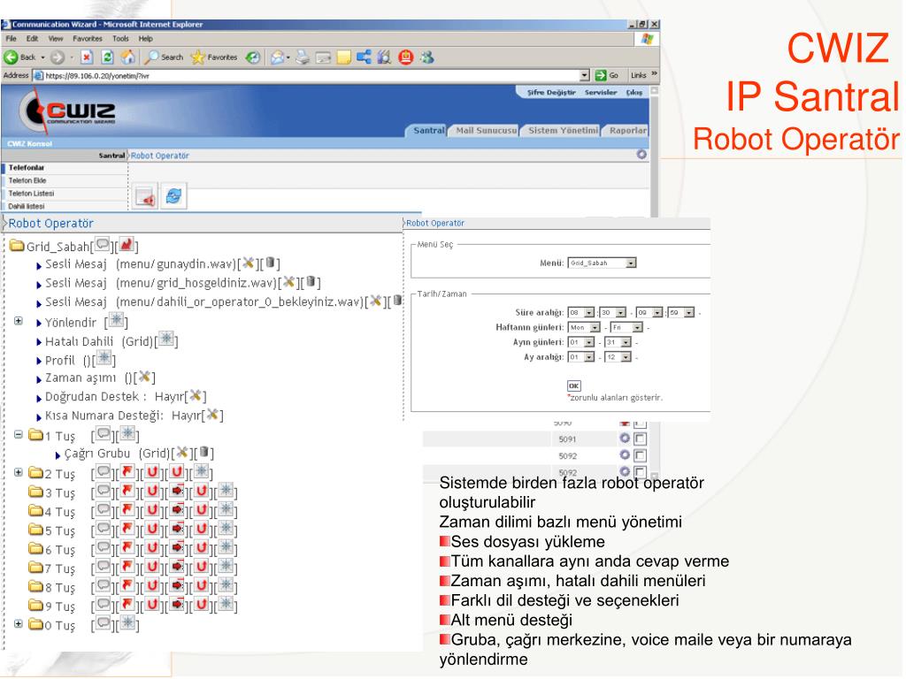Image resolution: width=906 pixels, height=679 pixels.
Task: Go to Home via house icon
Action: [127, 57]
